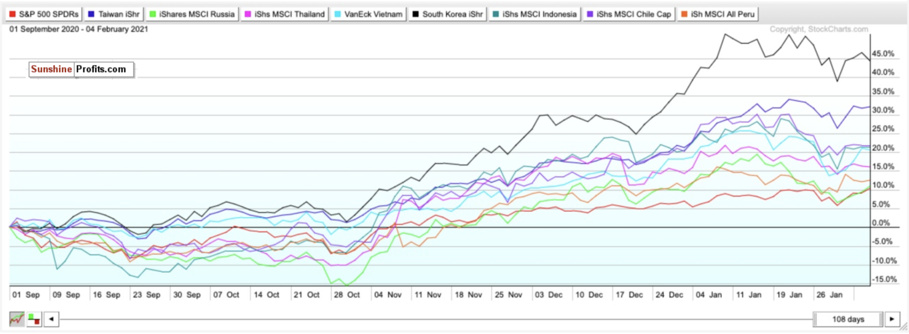Click the 24 Dec axis label
The image size is (909, 334).
(669, 295)
